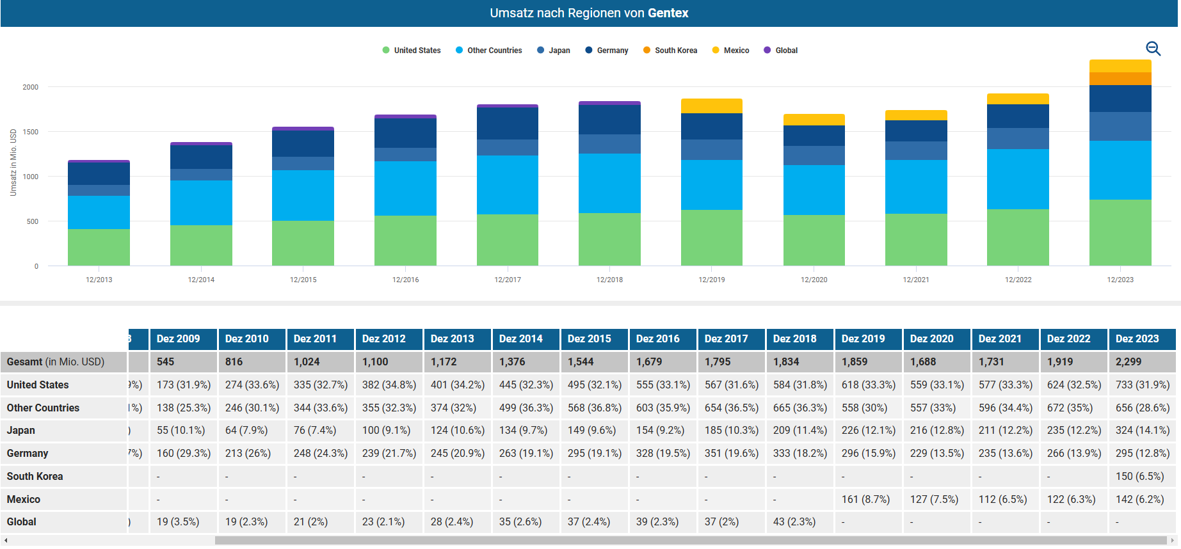Click the South Korea row label in table
This screenshot has width=1181, height=549.
(35, 477)
